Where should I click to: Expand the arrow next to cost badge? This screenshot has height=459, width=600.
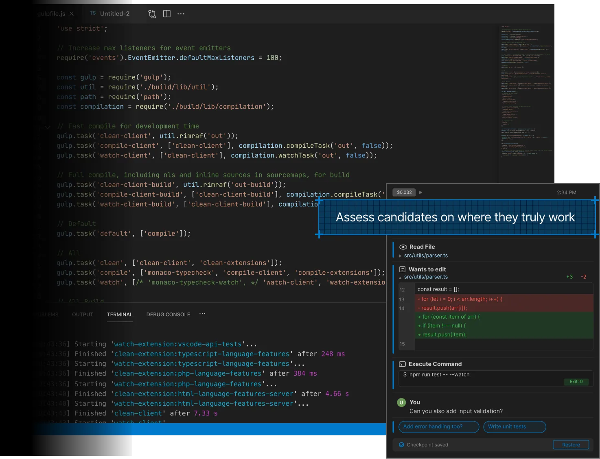pyautogui.click(x=420, y=192)
